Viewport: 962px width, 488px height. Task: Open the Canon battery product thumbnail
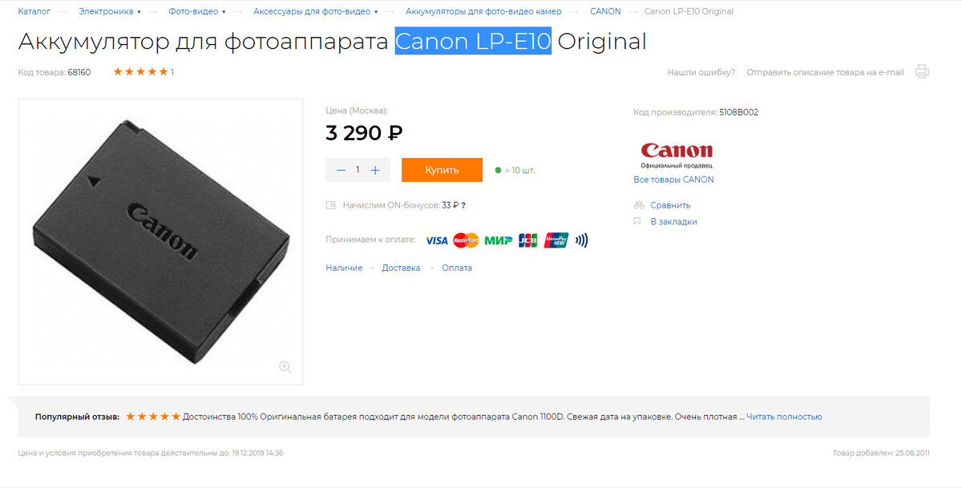[x=160, y=241]
